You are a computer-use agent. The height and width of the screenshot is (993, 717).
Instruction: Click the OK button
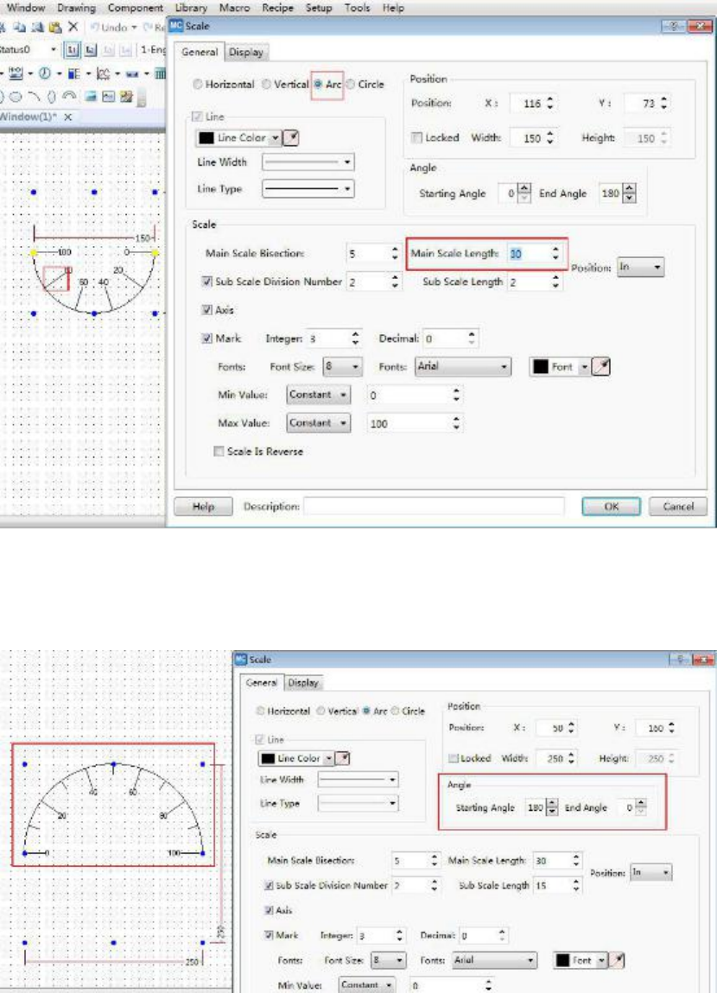(x=612, y=507)
